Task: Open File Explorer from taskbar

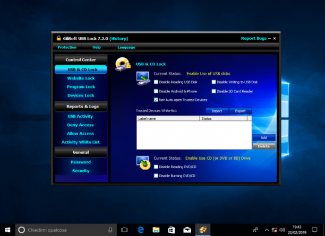Action: (156, 230)
